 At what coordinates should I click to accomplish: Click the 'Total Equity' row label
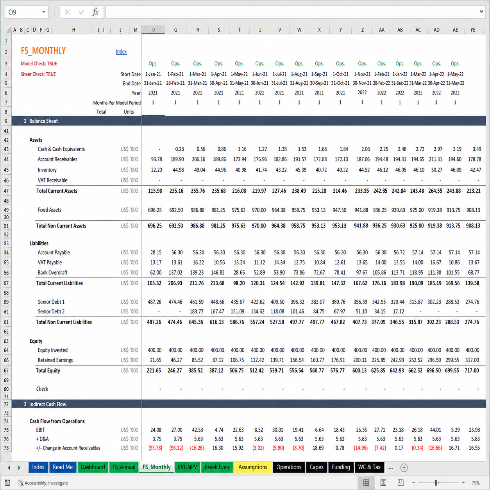tap(48, 371)
